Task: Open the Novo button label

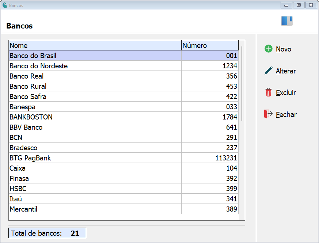Action: pos(284,49)
